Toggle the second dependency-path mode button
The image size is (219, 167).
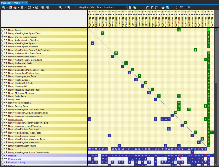pyautogui.click(x=152, y=7)
